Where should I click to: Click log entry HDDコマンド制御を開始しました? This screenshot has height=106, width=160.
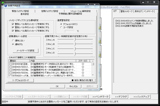click(134, 21)
